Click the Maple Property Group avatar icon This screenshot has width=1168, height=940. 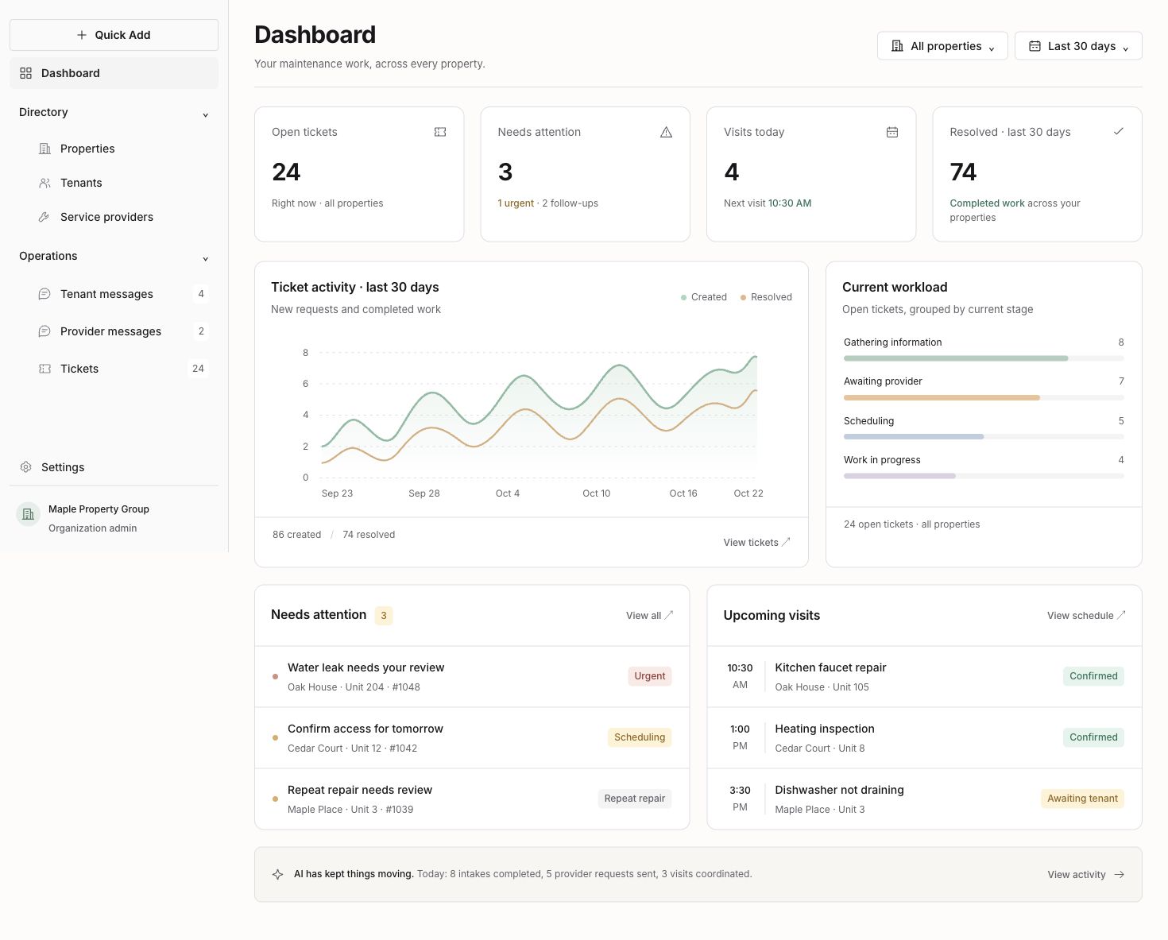[28, 514]
